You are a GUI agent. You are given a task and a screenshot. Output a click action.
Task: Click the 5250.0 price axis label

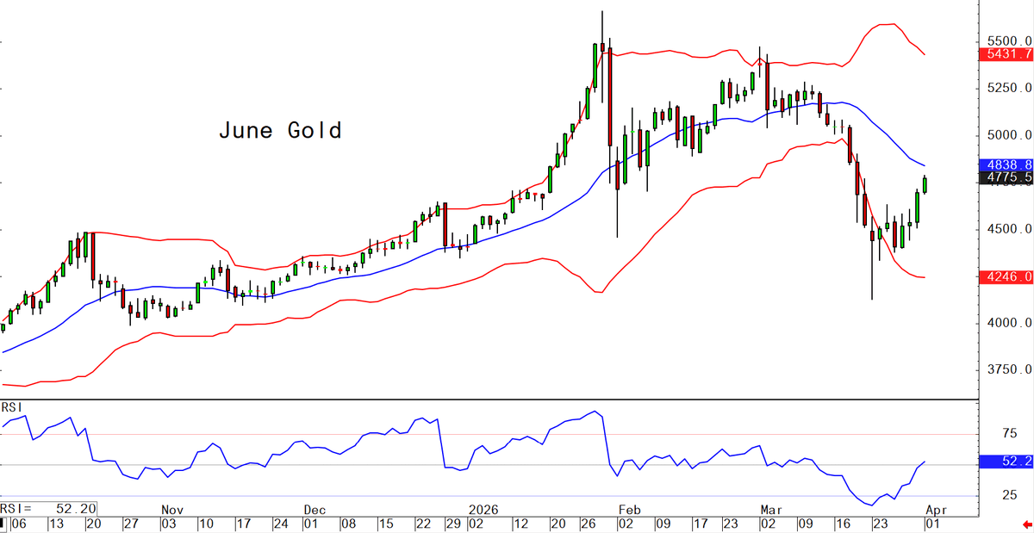(1010, 89)
